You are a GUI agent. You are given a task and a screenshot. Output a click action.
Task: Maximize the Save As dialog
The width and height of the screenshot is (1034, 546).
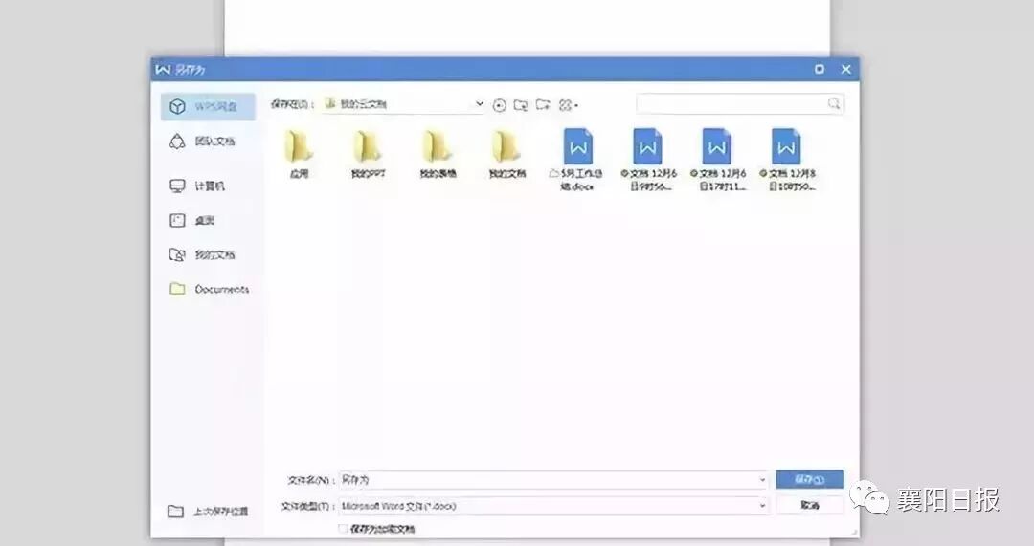(819, 69)
